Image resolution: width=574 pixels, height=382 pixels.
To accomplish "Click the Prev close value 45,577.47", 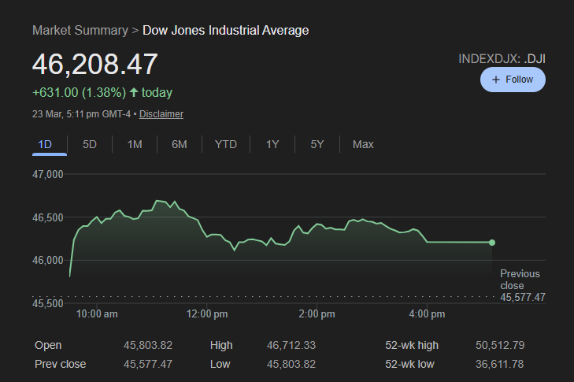I will coord(148,364).
